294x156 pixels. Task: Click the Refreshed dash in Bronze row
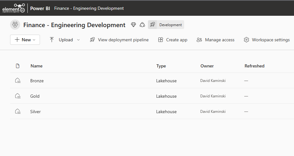[x=246, y=81]
